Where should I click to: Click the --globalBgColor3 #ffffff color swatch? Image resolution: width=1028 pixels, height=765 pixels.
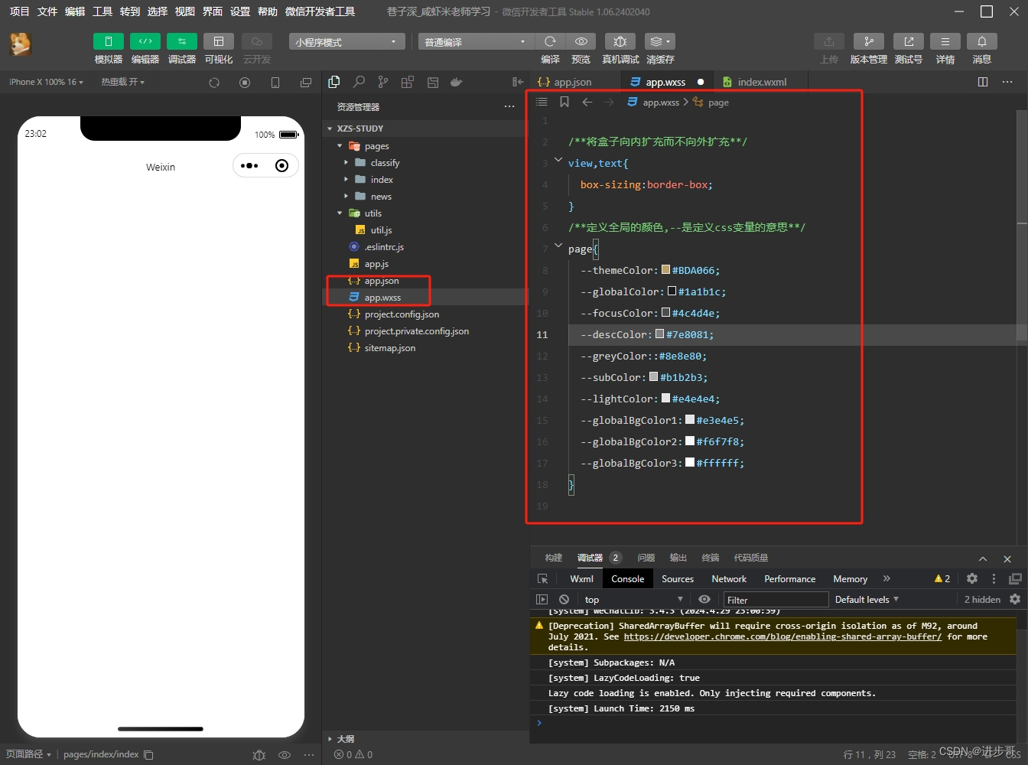690,462
